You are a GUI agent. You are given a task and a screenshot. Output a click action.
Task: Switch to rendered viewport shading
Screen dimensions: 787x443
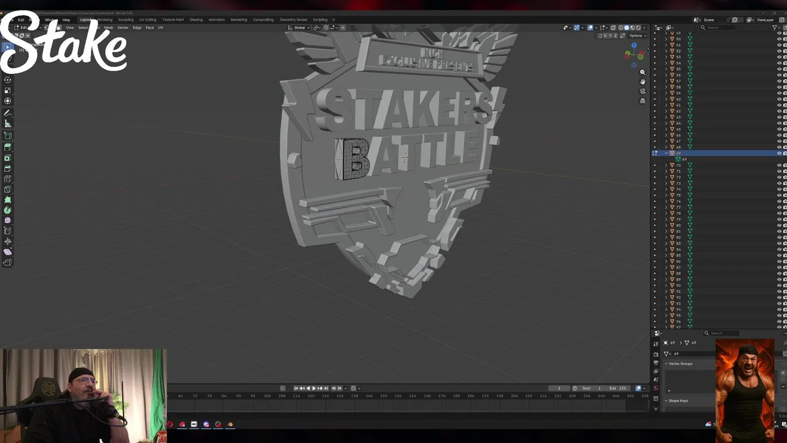click(638, 28)
